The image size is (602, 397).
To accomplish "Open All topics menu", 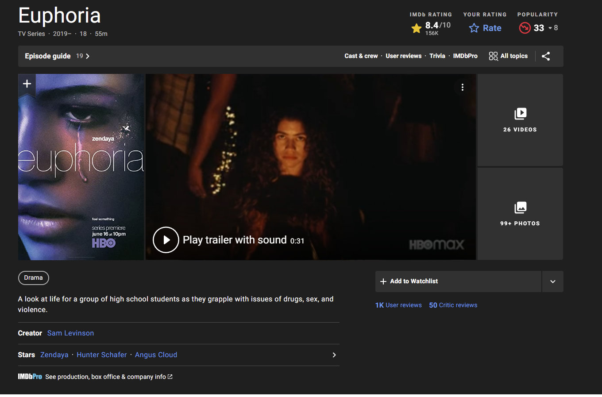I will click(x=508, y=56).
